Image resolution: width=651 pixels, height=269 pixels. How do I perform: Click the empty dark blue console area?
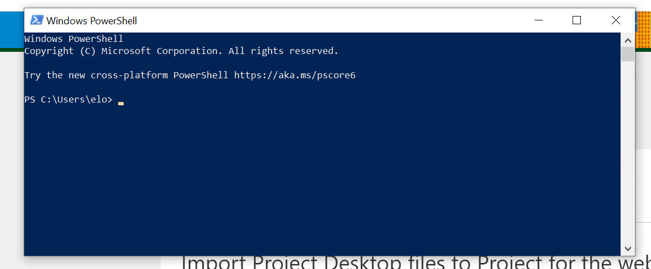[x=322, y=178]
